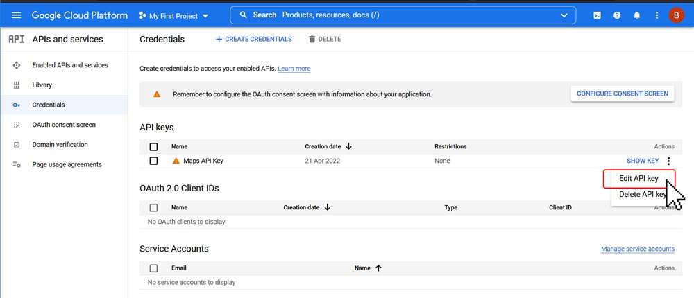This screenshot has height=298, width=694.
Task: Click the Restrictions column header
Action: tap(450, 146)
